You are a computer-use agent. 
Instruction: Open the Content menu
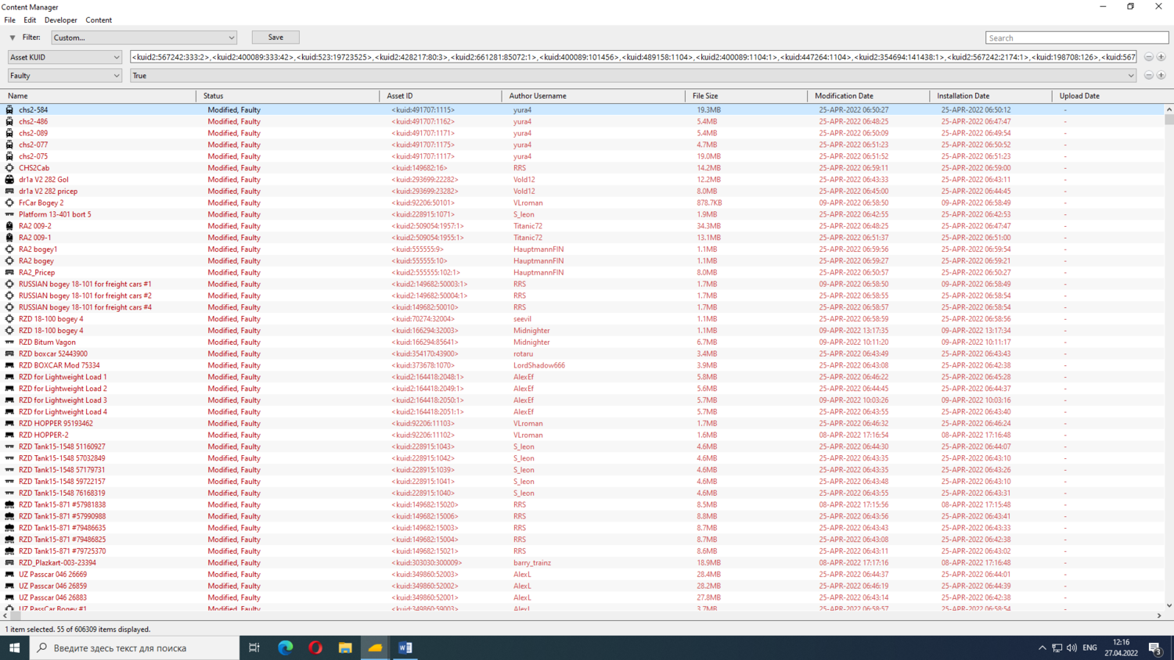(99, 20)
